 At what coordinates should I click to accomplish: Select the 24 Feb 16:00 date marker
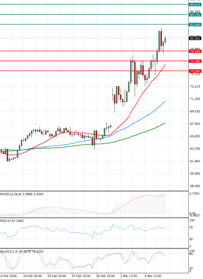[82, 276]
